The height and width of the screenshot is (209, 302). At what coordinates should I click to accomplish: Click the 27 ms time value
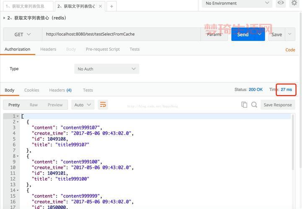(286, 89)
